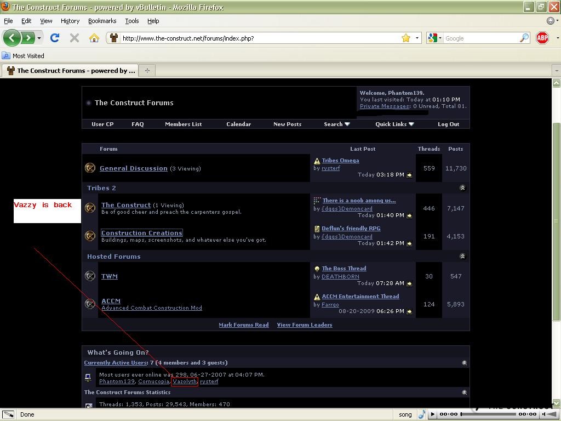Open Construction Creations subforum
Image resolution: width=561 pixels, height=421 pixels.
pyautogui.click(x=142, y=233)
